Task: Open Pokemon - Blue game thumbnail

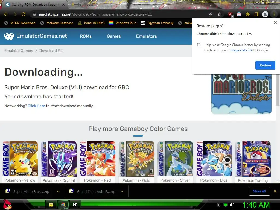Action: click(x=214, y=159)
